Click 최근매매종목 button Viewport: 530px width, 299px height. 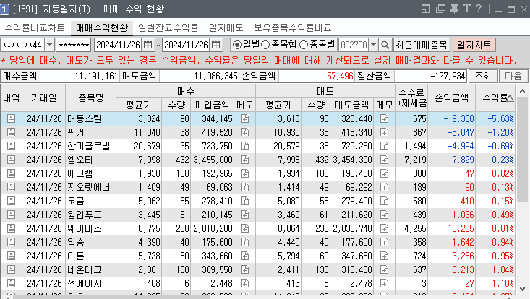[x=422, y=45]
